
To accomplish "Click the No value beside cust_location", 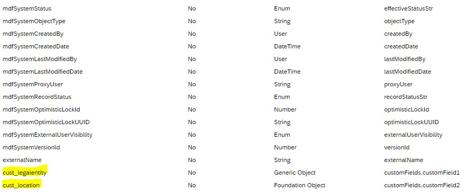I will (x=192, y=185).
